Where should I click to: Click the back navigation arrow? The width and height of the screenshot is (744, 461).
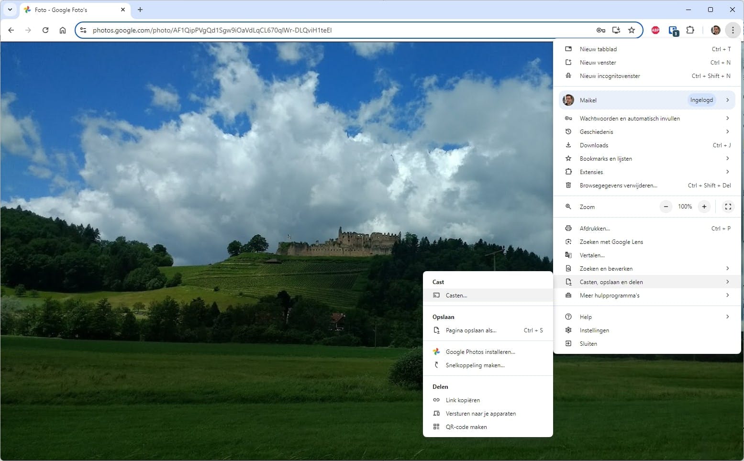(x=11, y=30)
